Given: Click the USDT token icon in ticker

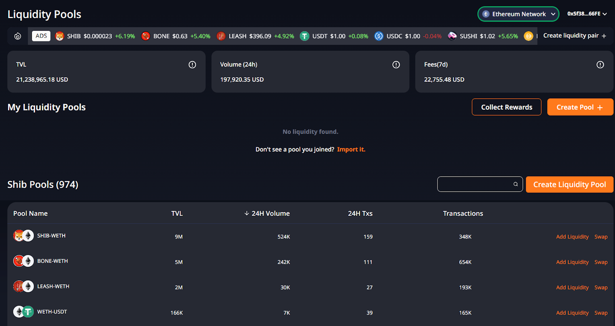Looking at the screenshot, I should click(304, 36).
